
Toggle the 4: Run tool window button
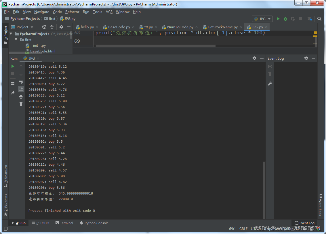click(x=18, y=223)
